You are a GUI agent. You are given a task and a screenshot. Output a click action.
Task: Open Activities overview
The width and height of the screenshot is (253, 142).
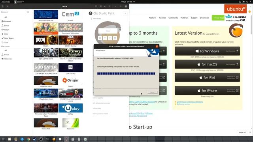(x=6, y=2)
